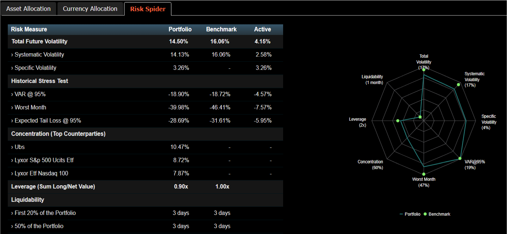The image size is (507, 234).
Task: Click the VAR@95% benchmark point on radar
Action: click(460, 158)
